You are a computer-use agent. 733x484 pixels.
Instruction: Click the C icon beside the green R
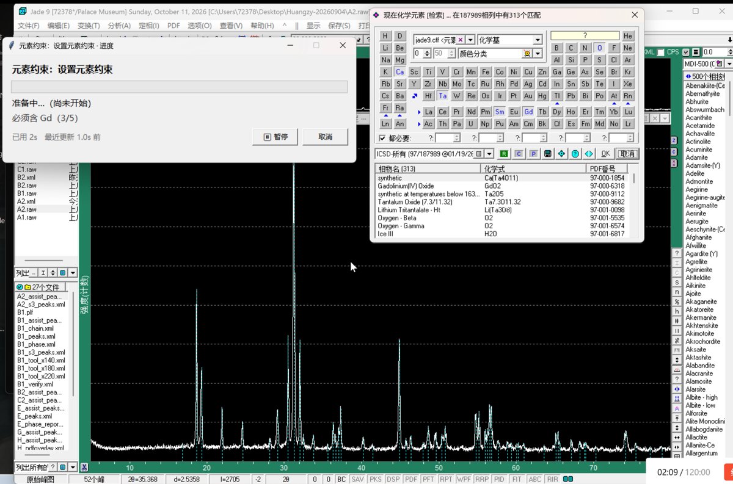519,154
